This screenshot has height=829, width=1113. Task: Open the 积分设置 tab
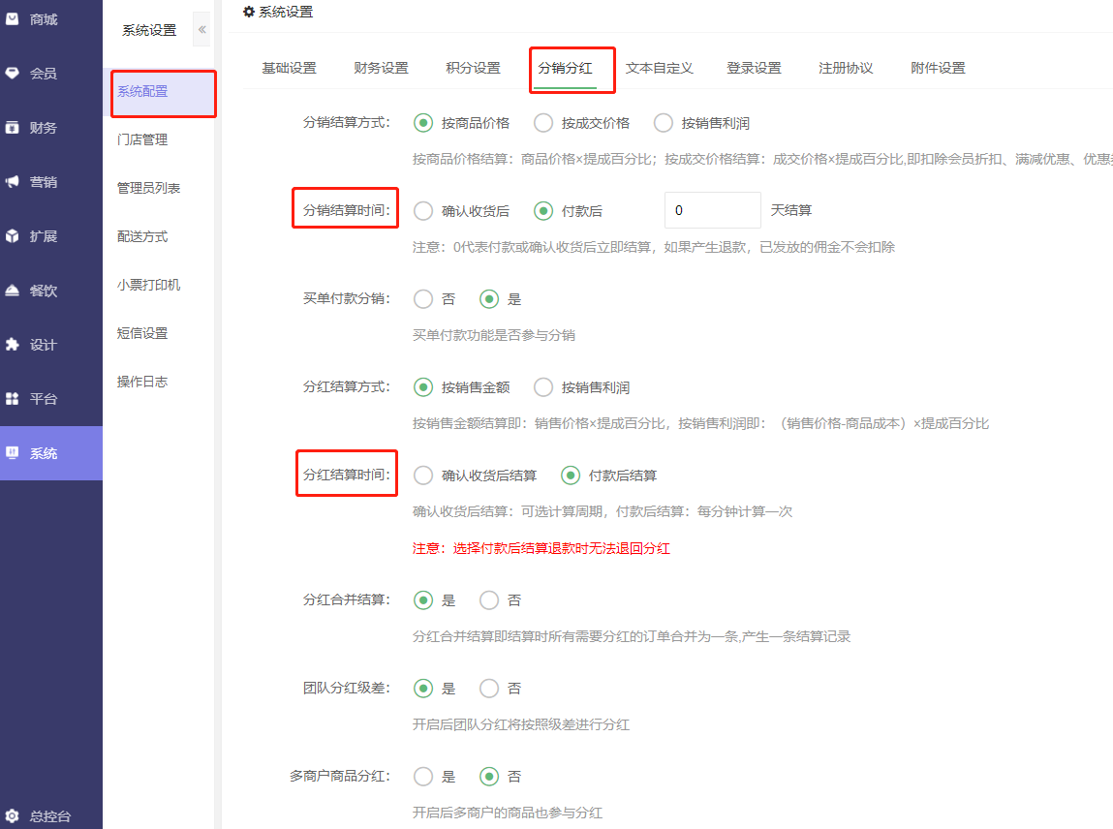[473, 68]
